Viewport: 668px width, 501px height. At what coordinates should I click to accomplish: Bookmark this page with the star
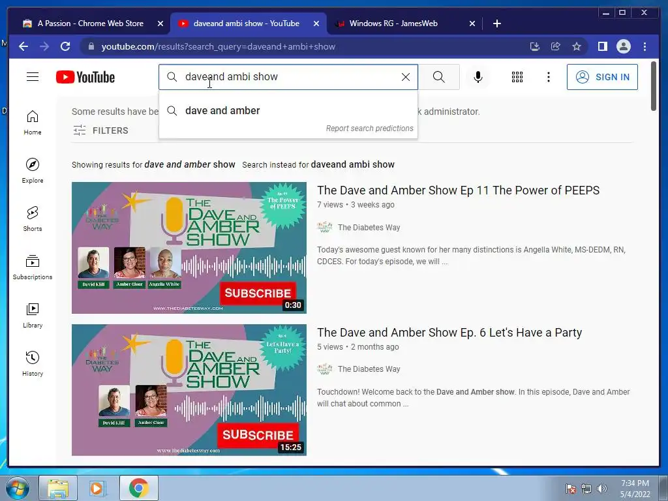[x=577, y=46]
